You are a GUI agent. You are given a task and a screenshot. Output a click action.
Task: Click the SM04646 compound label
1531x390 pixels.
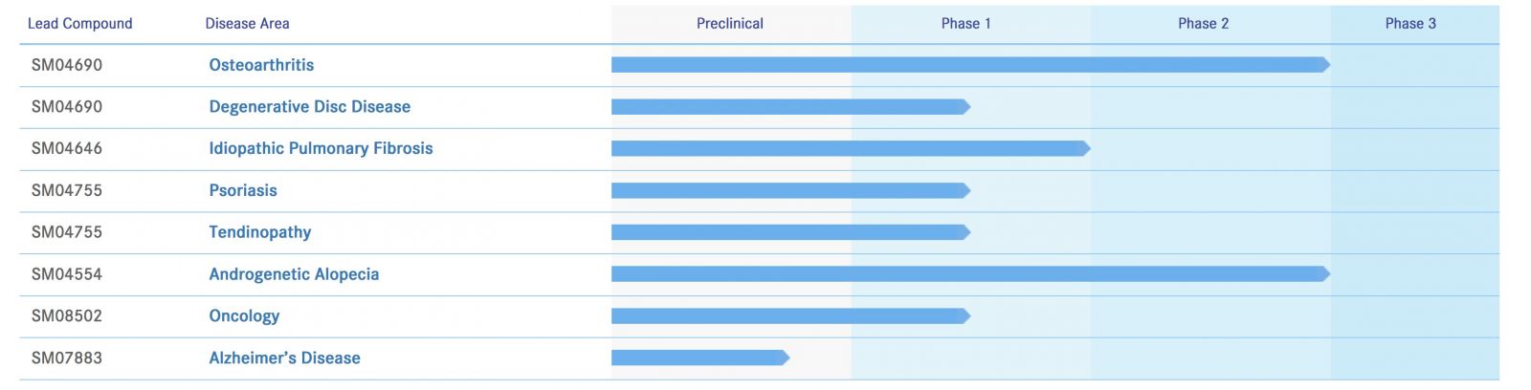click(x=67, y=148)
